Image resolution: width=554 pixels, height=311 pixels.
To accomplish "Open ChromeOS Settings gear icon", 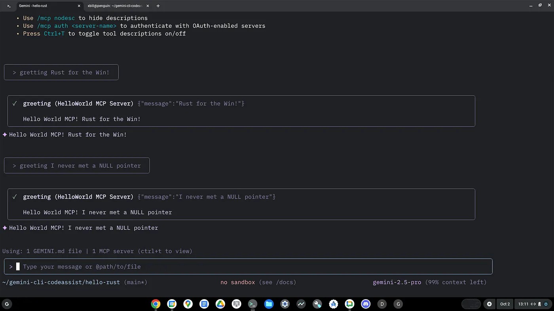I will (x=285, y=304).
